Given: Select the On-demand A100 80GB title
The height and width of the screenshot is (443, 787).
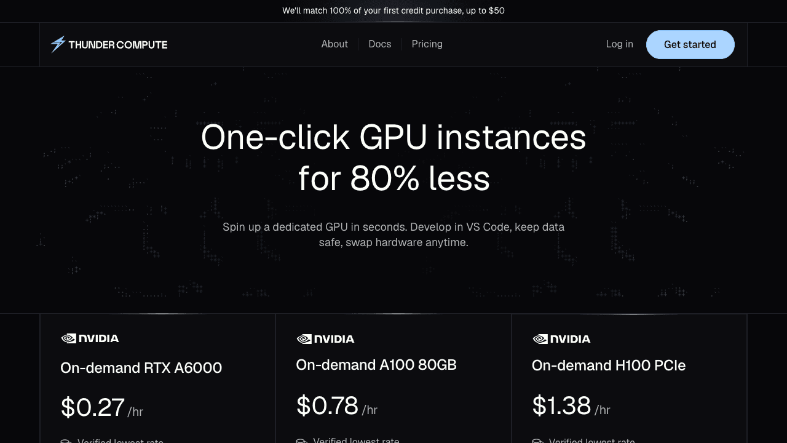Looking at the screenshot, I should [x=376, y=365].
